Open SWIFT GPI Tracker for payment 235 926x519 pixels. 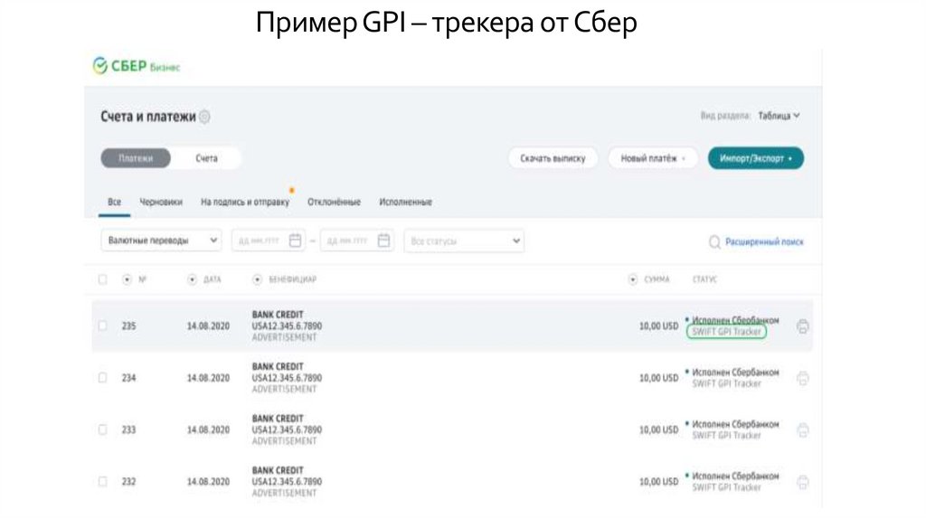coord(726,332)
